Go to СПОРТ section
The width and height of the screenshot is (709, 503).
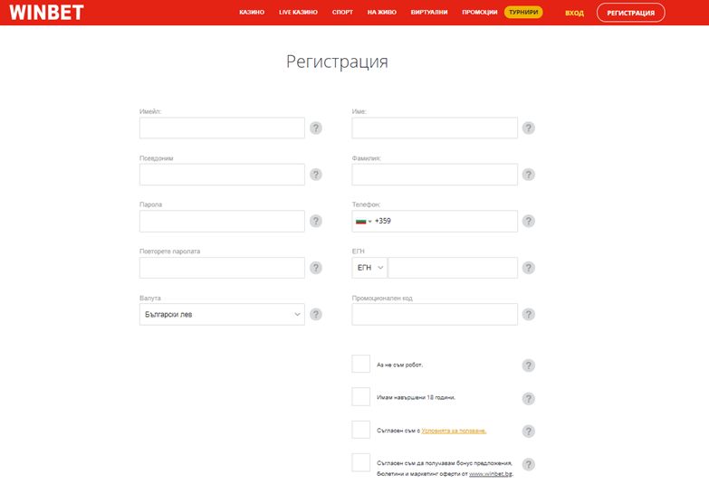pyautogui.click(x=342, y=13)
